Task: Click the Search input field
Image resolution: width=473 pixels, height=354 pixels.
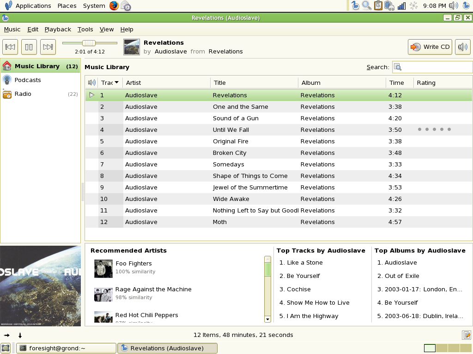Action: 432,67
